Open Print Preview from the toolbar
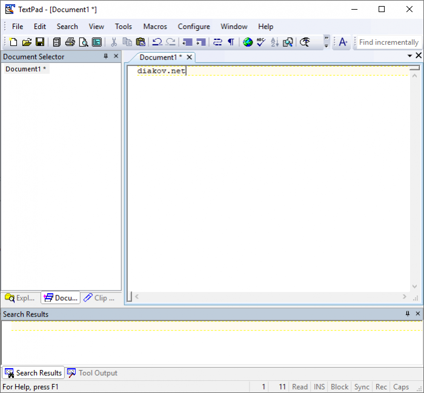The width and height of the screenshot is (424, 393). coord(83,42)
